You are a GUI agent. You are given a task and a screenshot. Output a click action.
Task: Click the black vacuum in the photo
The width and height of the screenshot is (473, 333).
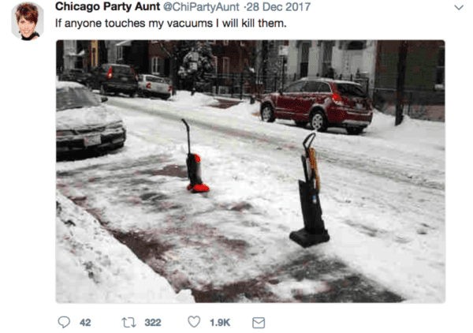coord(310,191)
